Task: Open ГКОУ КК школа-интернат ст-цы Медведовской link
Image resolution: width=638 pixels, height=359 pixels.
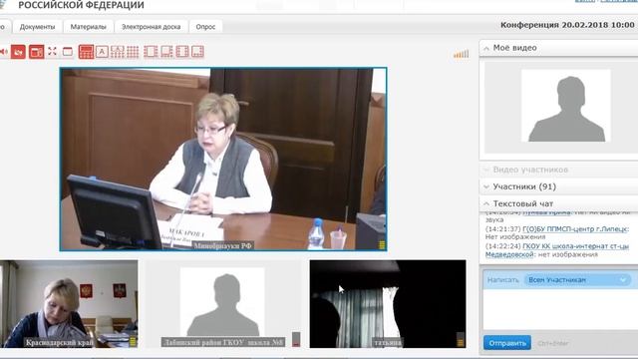Action: click(x=557, y=250)
